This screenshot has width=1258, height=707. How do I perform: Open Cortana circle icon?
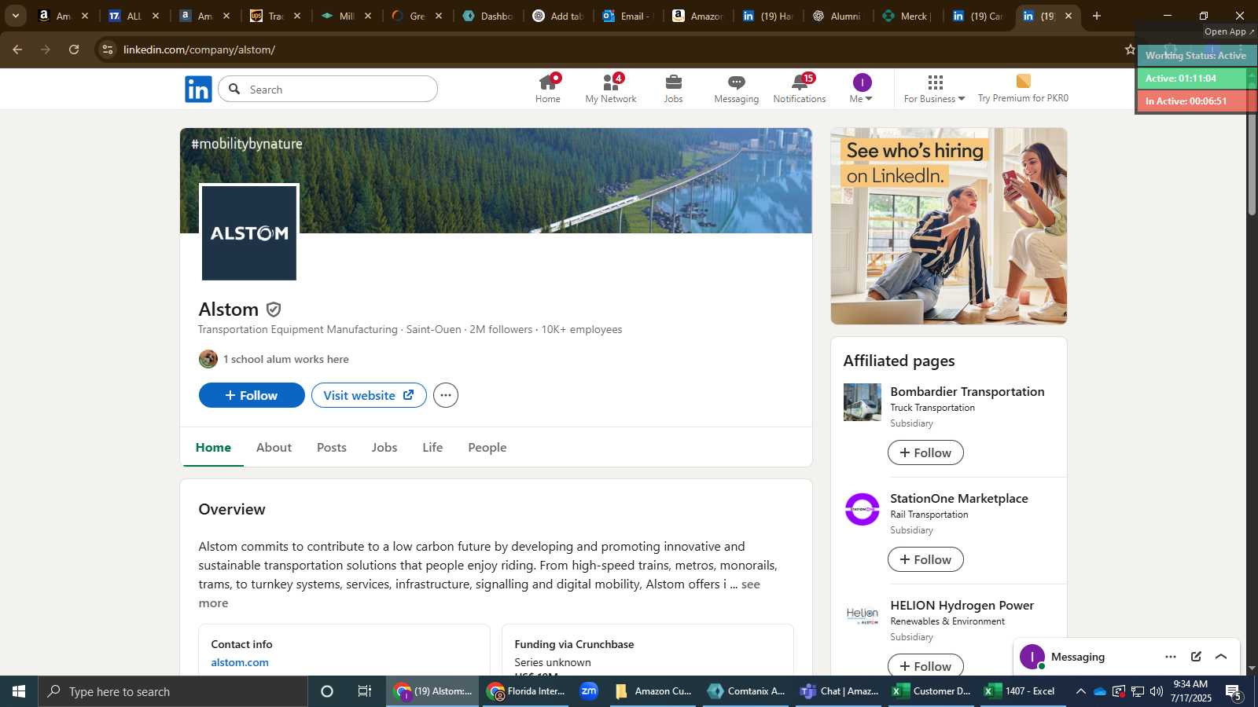pyautogui.click(x=327, y=691)
